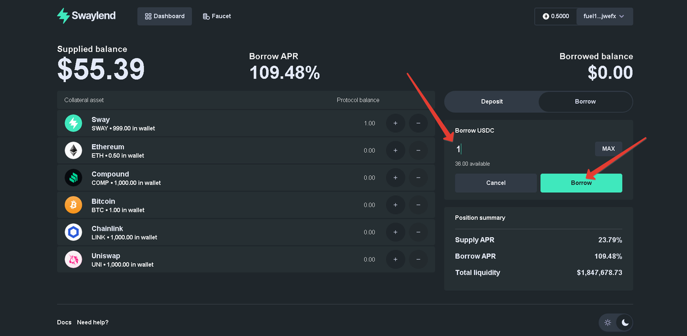Expand the fuel1...jwefx wallet dropdown
This screenshot has width=687, height=336.
[604, 16]
